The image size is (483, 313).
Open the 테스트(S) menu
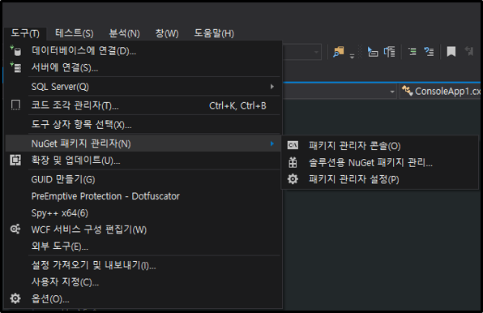[75, 33]
